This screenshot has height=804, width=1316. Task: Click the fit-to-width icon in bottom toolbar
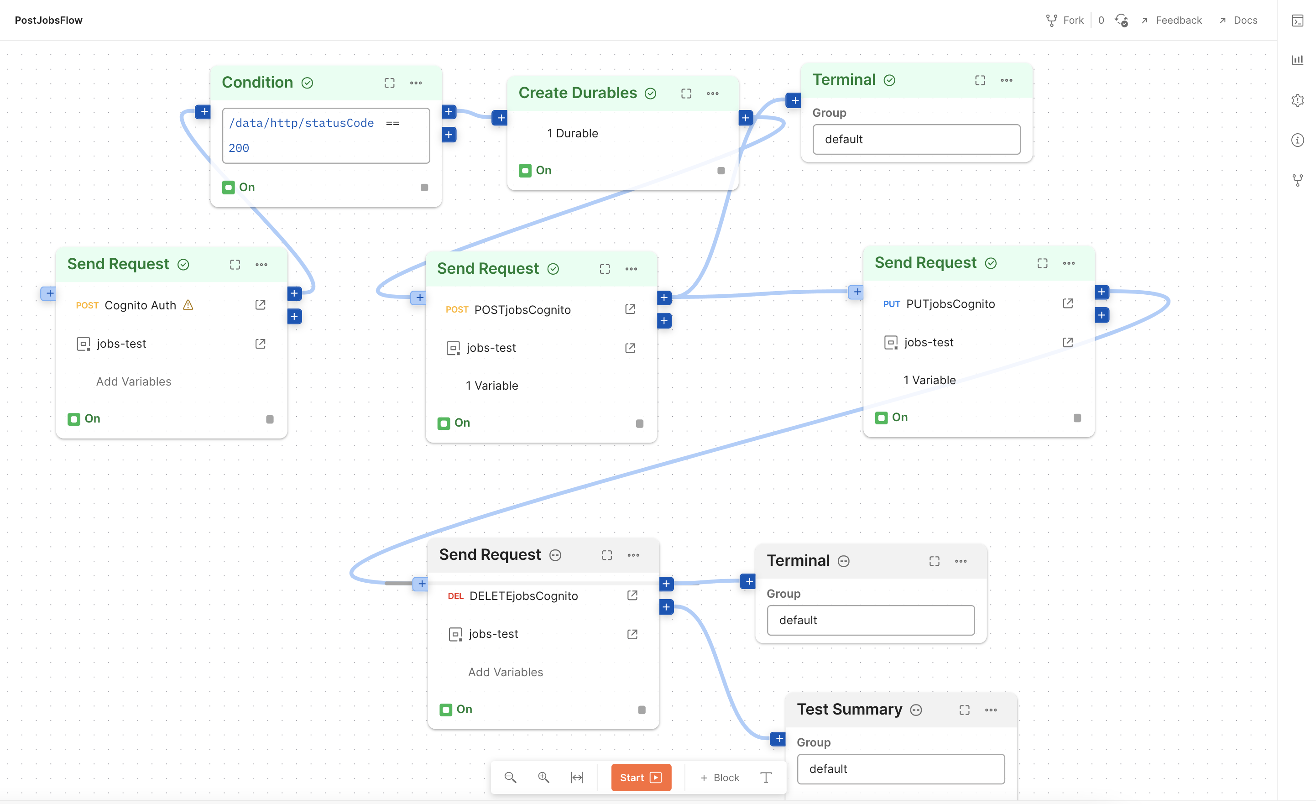click(x=577, y=777)
